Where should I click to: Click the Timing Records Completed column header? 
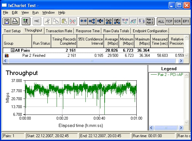64,41
